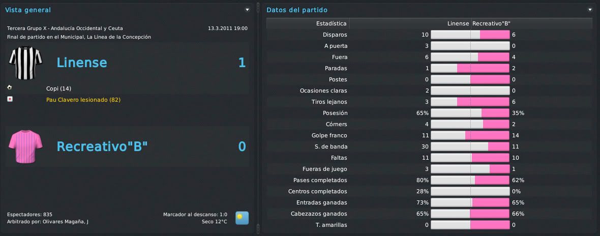This screenshot has width=600, height=236.
Task: Select Pau Clavero lesionado (82) event
Action: tap(84, 100)
